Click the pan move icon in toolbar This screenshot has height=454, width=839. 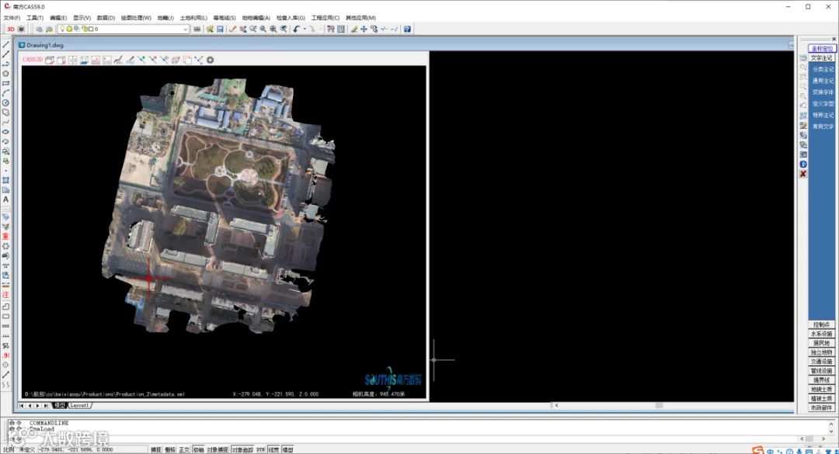[364, 29]
